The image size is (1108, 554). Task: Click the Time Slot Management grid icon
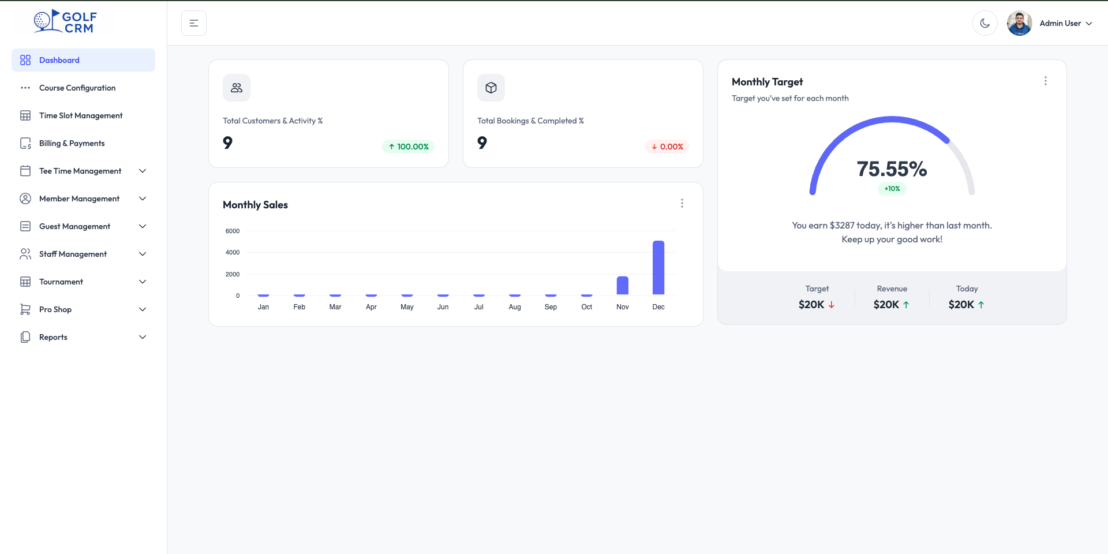tap(25, 115)
